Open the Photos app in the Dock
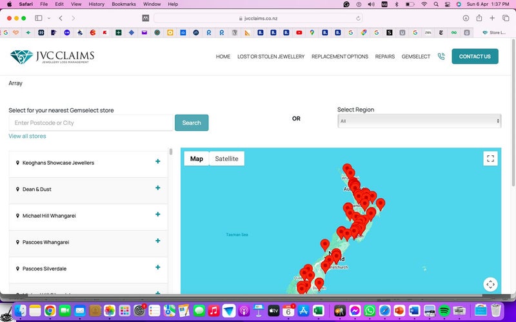The height and width of the screenshot is (322, 516). point(109,310)
